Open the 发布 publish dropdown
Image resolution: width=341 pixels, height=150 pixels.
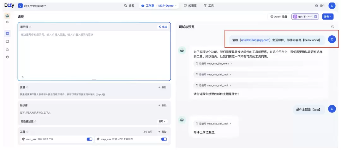pyautogui.click(x=328, y=16)
